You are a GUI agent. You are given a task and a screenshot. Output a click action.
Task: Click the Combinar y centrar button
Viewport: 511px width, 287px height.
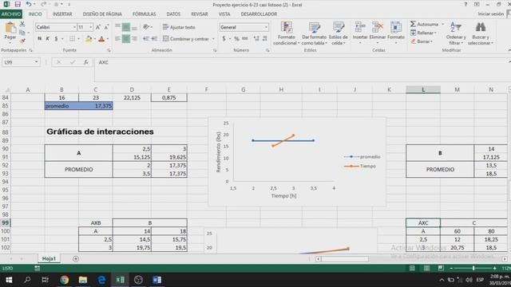(186, 39)
